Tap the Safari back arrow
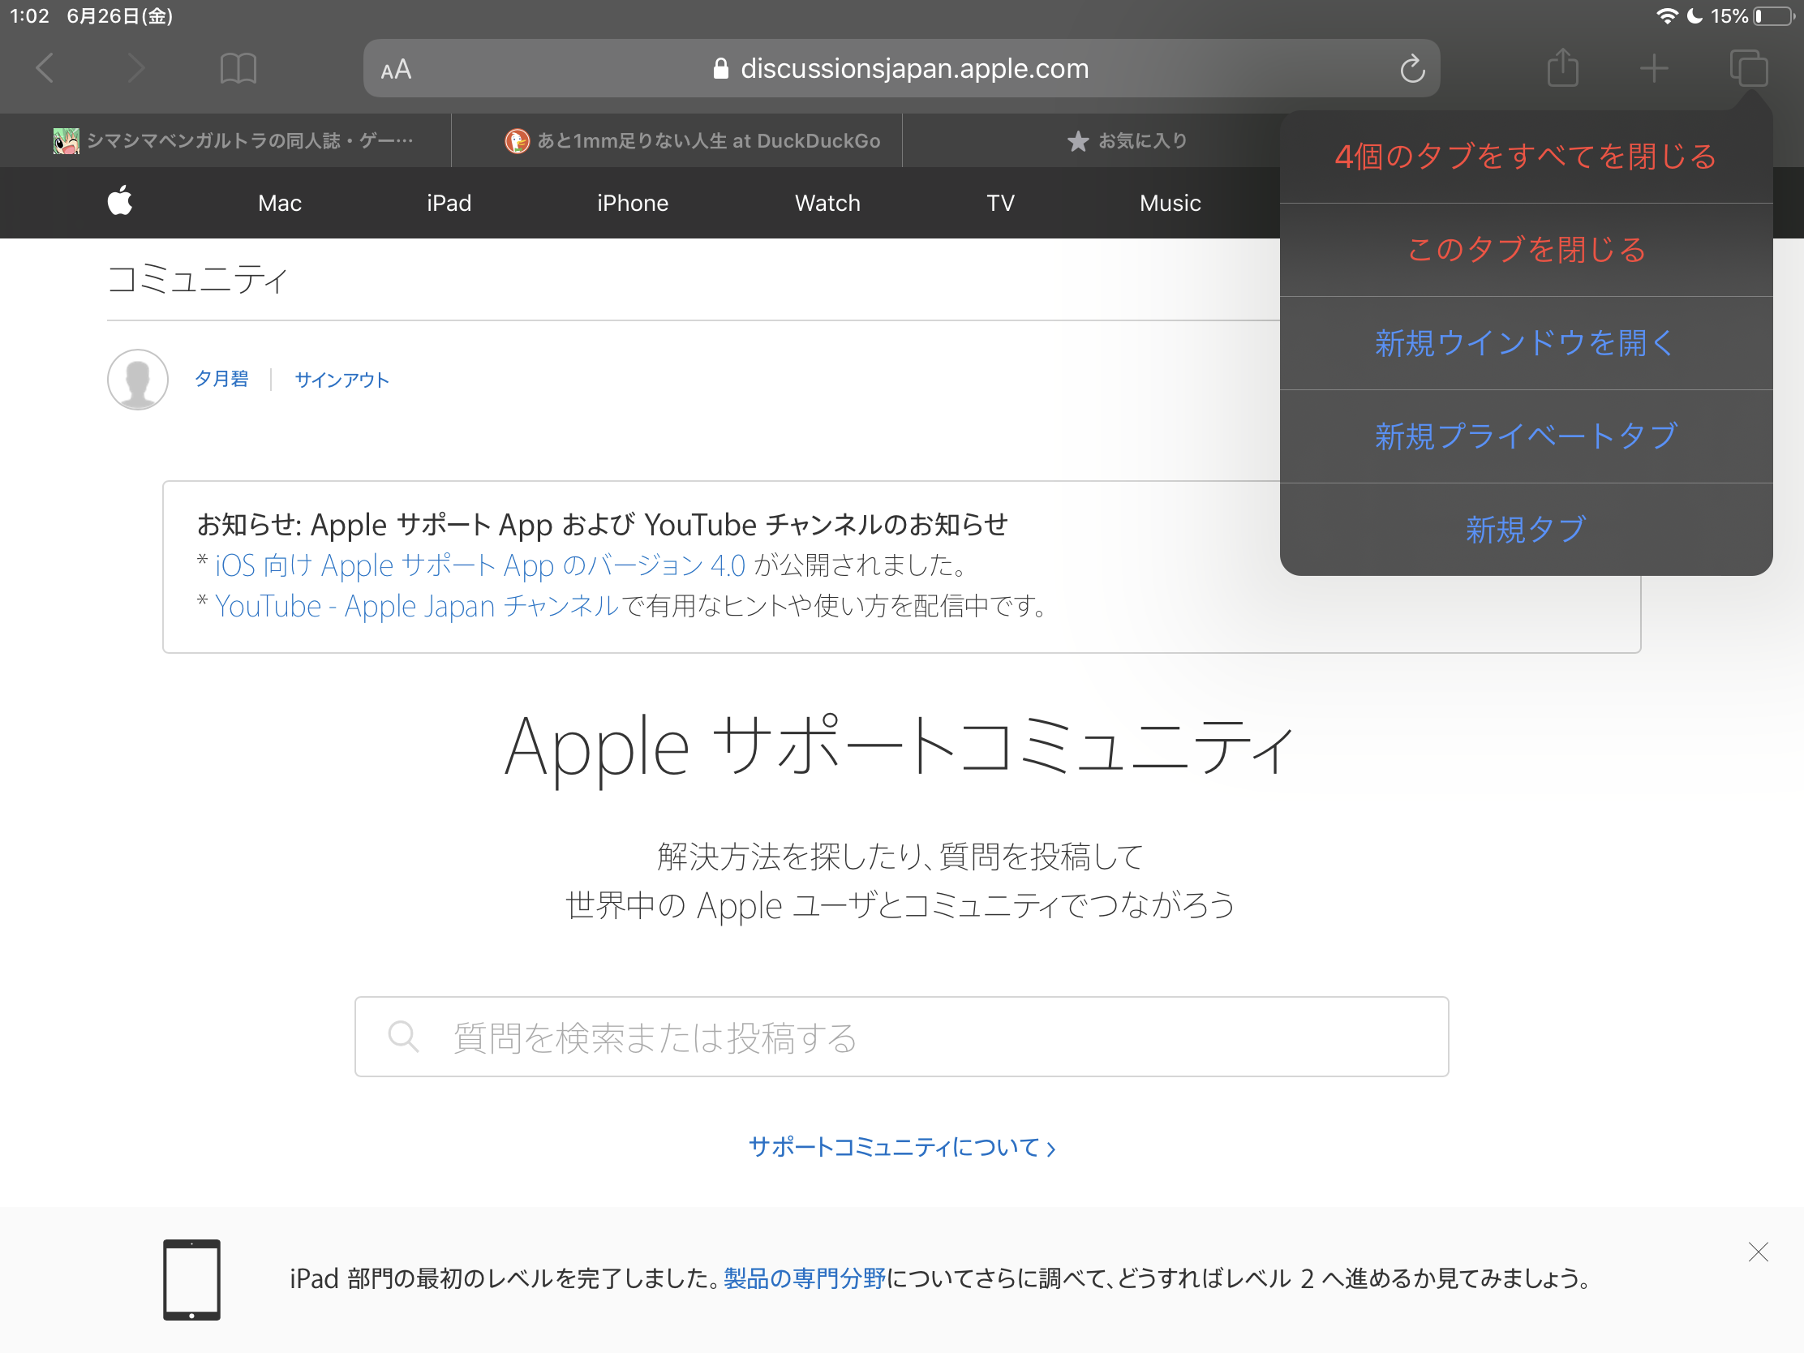1804x1353 pixels. pyautogui.click(x=45, y=68)
